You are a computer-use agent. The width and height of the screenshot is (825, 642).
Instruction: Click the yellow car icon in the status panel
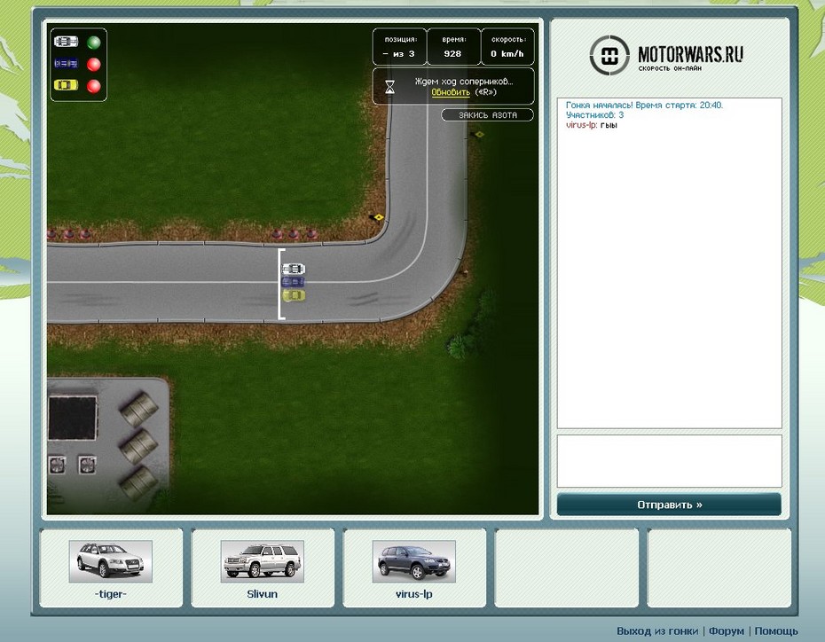(x=66, y=86)
